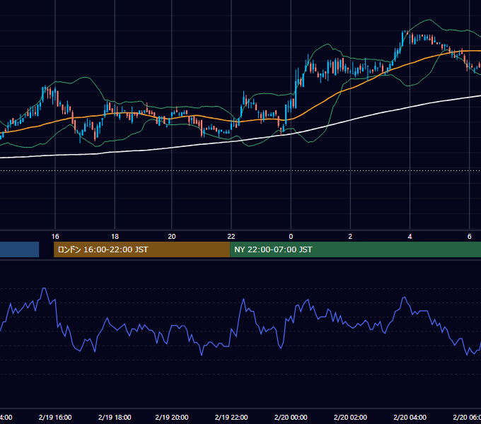Image resolution: width=481 pixels, height=424 pixels.
Task: Click the 2/20 04:00 date label
Action: (x=410, y=417)
